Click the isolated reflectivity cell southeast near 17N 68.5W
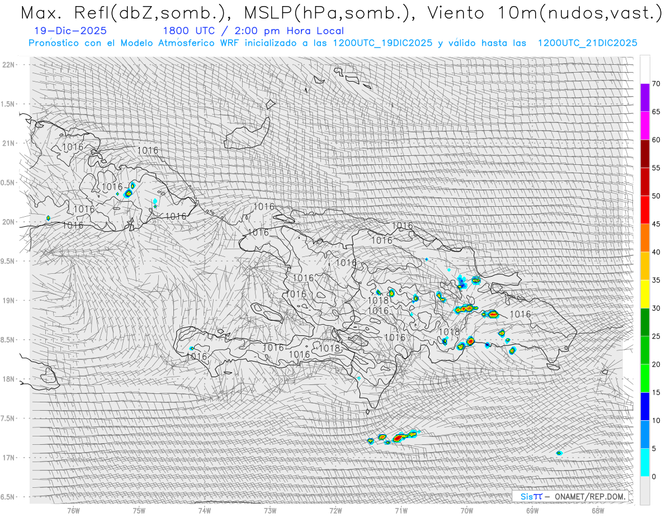671x518 pixels. coord(559,453)
